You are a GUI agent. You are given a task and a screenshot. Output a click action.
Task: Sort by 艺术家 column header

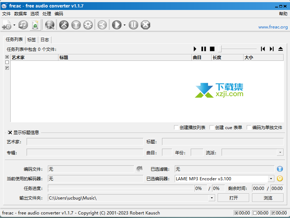(x=34, y=58)
